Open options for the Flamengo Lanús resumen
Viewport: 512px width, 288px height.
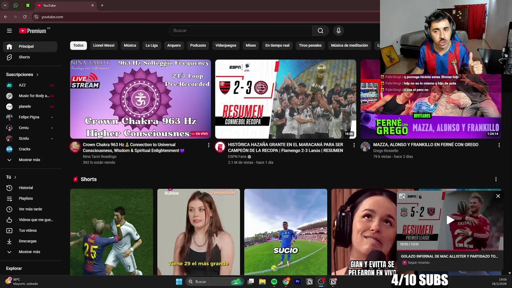coord(354,145)
